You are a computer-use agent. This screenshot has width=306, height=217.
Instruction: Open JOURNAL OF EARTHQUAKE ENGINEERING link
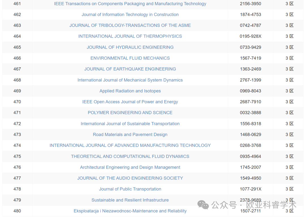click(130, 69)
